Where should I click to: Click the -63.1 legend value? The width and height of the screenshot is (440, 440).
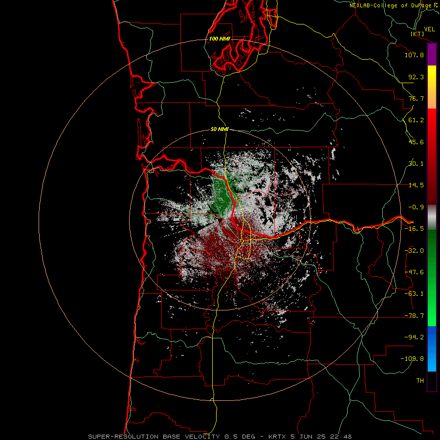click(414, 294)
